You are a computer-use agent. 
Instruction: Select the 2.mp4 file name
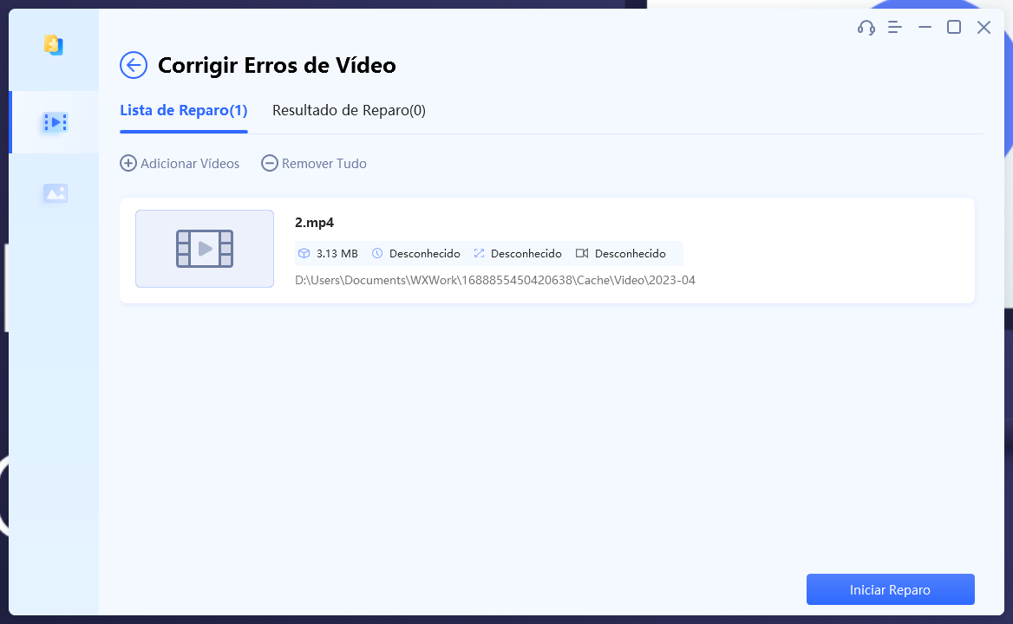coord(314,223)
